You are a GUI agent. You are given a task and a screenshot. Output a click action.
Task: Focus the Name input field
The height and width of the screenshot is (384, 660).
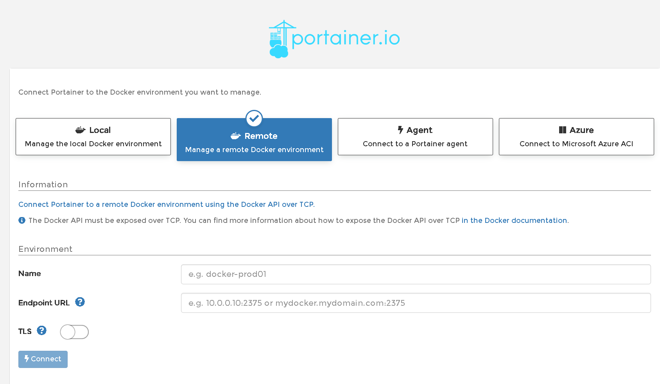(416, 274)
